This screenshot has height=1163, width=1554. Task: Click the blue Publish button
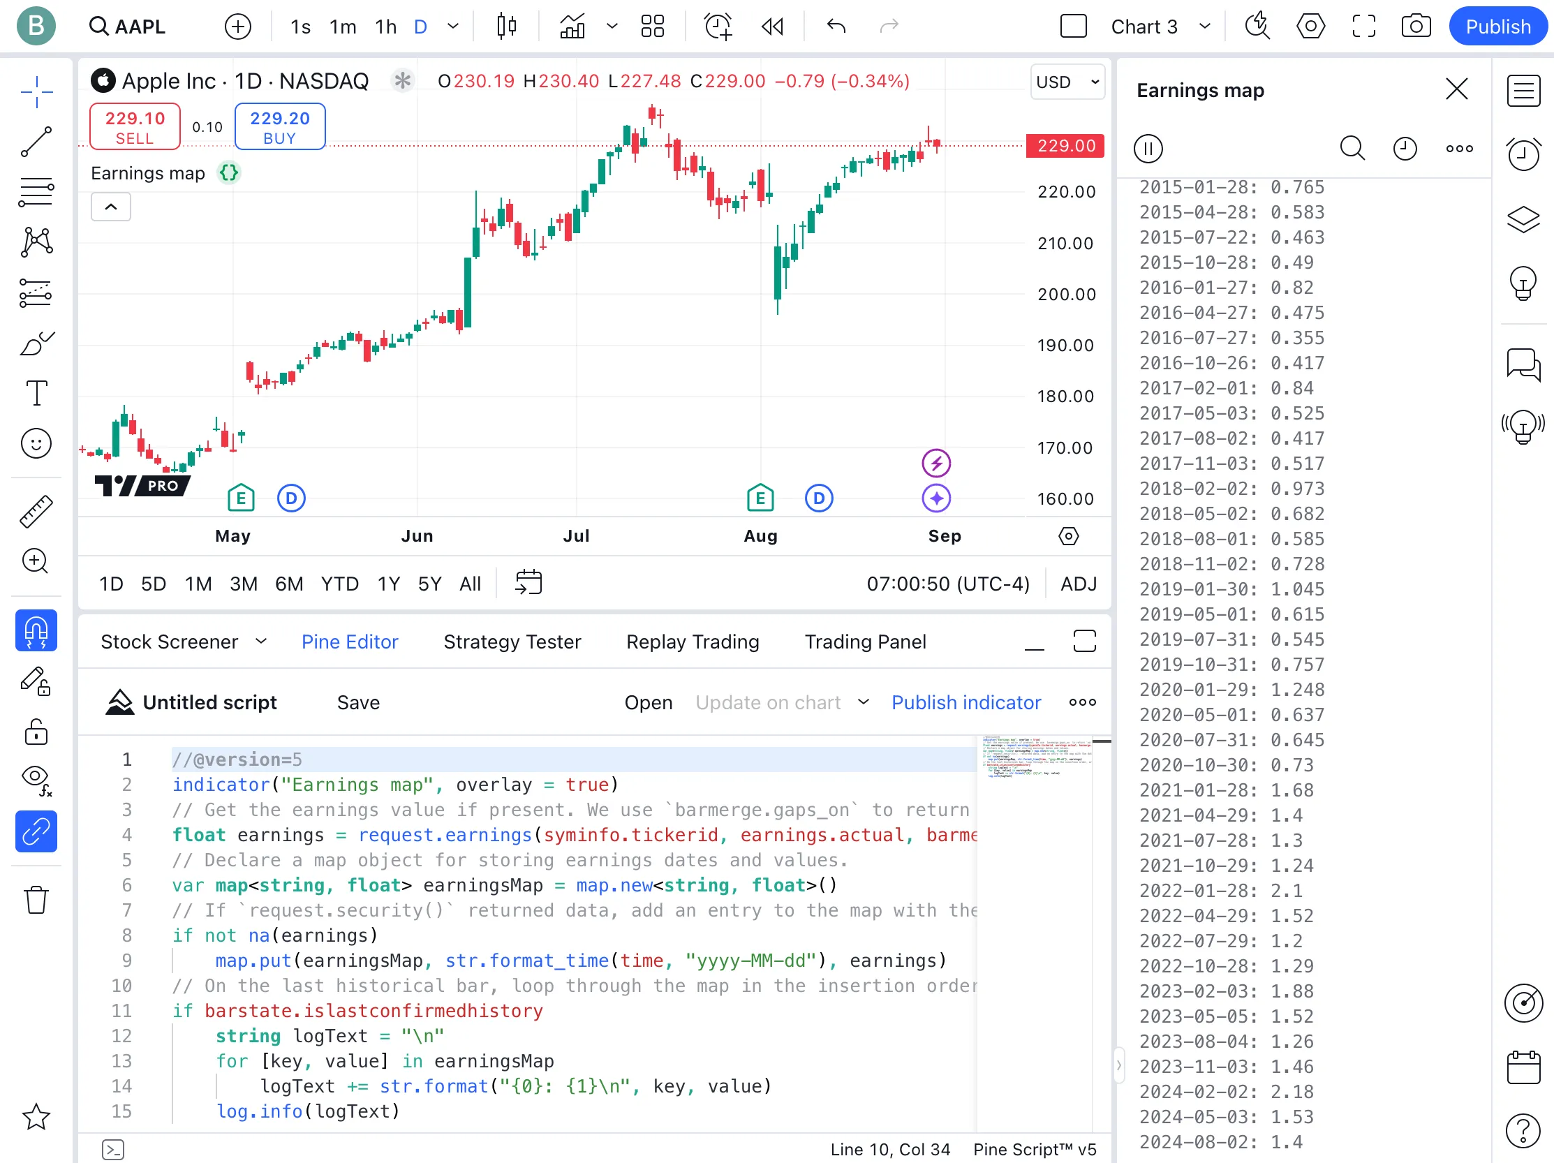tap(1497, 27)
